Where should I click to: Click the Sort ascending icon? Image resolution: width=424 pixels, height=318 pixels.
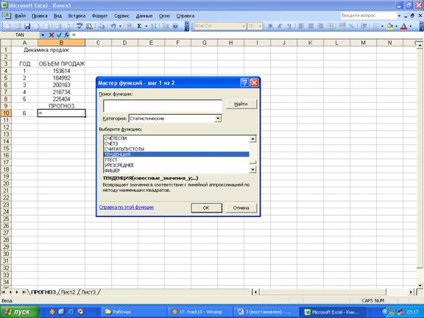pos(154,26)
